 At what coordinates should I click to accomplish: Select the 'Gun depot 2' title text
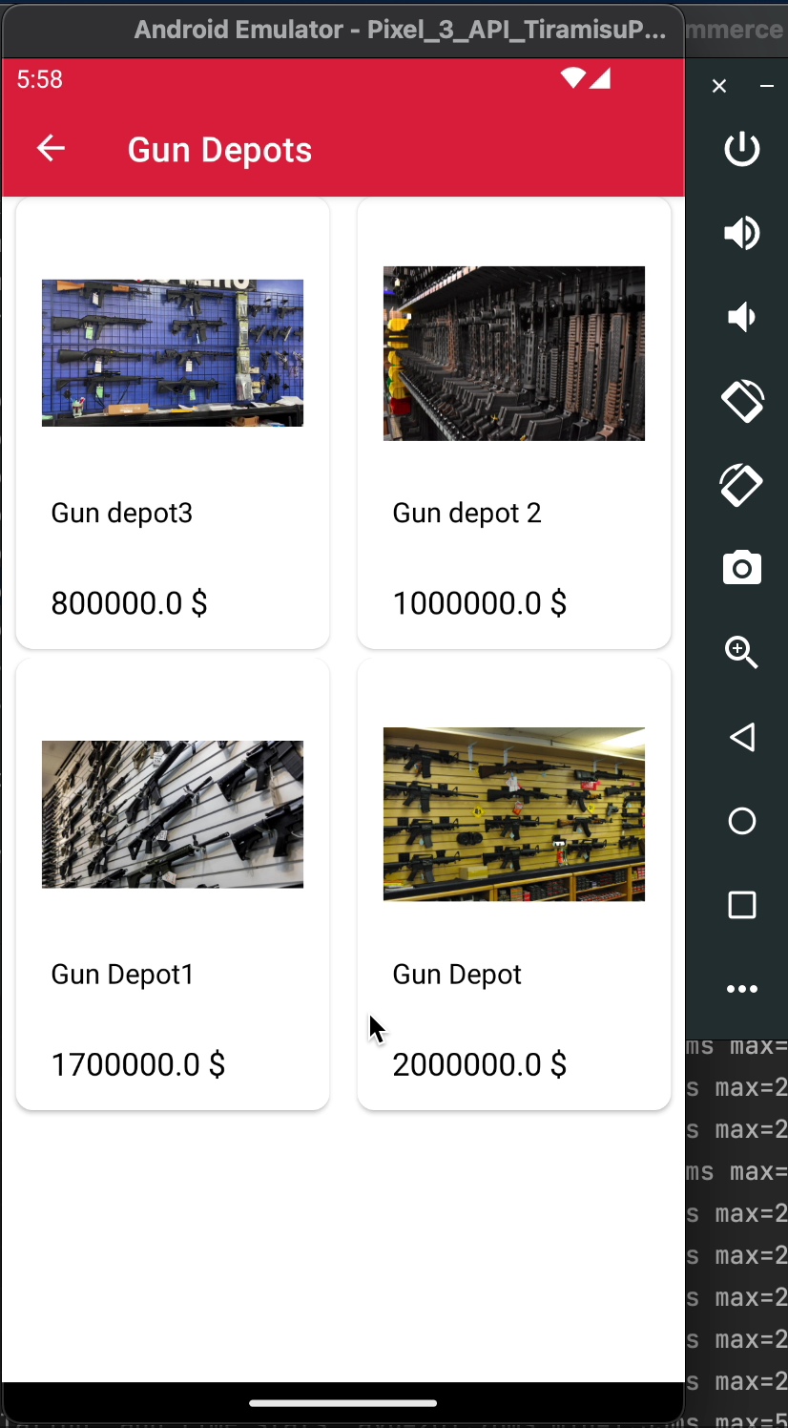[467, 514]
